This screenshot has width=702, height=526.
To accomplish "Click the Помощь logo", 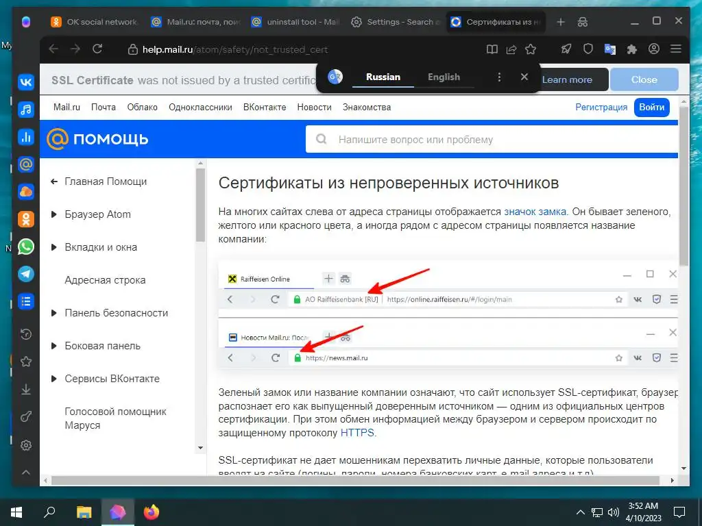I will coord(97,139).
